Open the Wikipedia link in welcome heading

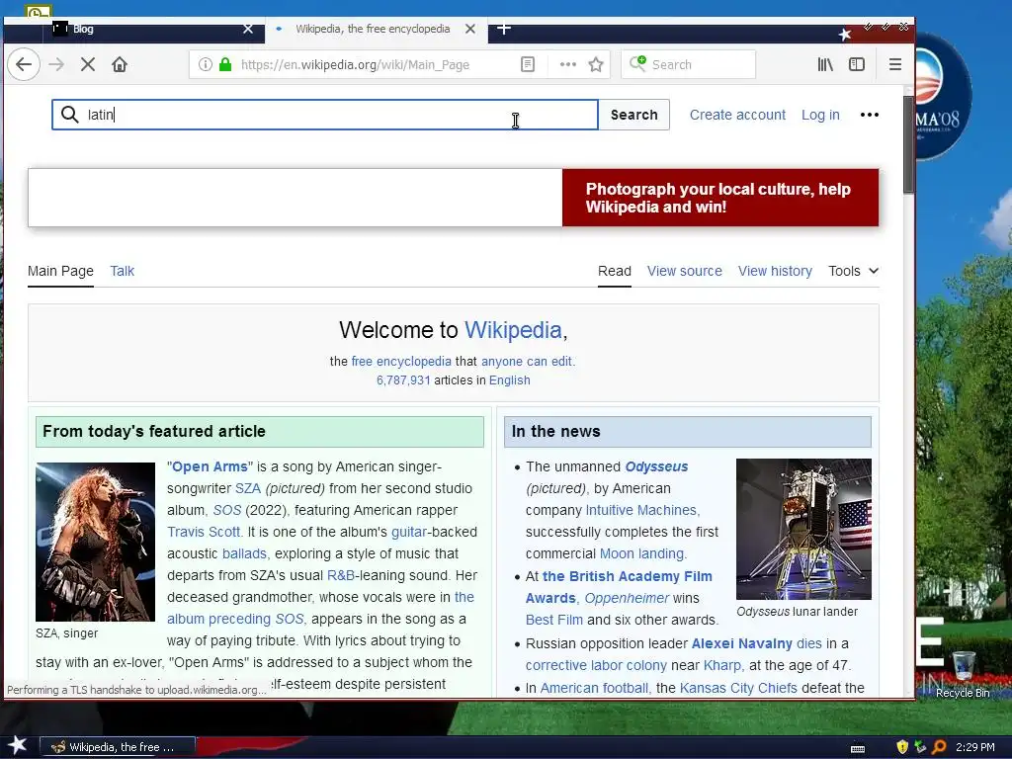(x=513, y=330)
